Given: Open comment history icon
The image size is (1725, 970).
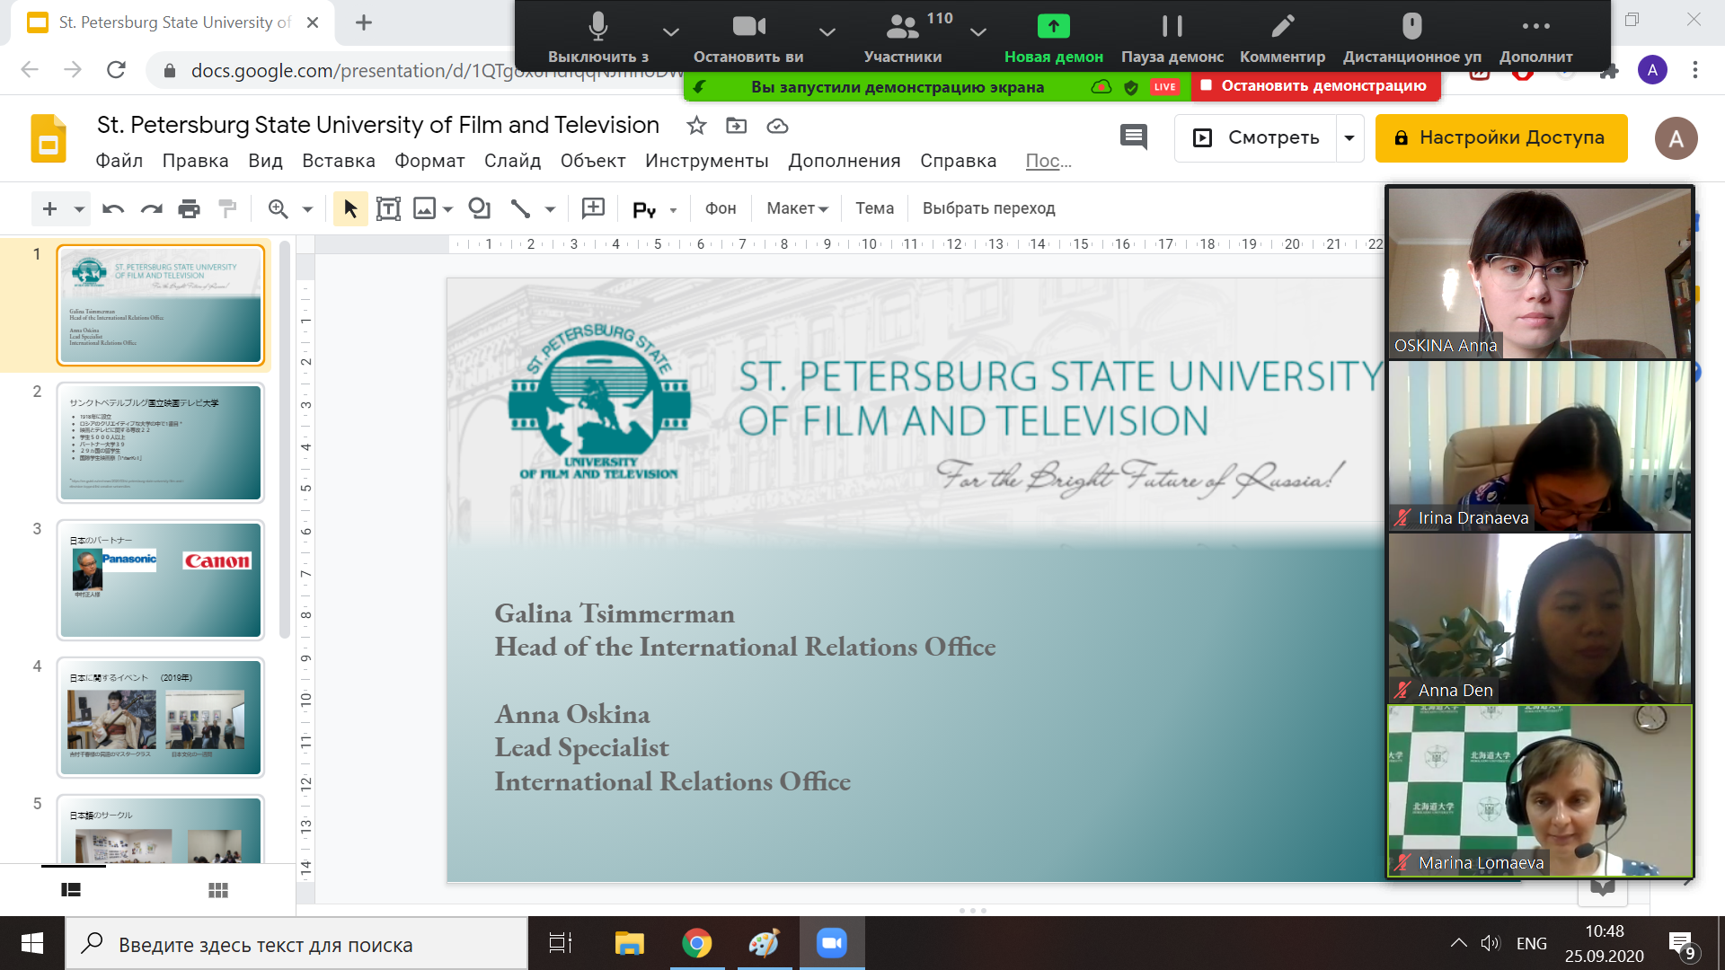Looking at the screenshot, I should point(1134,137).
